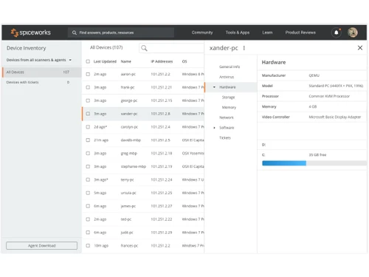Select the All Devices filter
Image resolution: width=369 pixels, height=277 pixels.
[x=42, y=72]
